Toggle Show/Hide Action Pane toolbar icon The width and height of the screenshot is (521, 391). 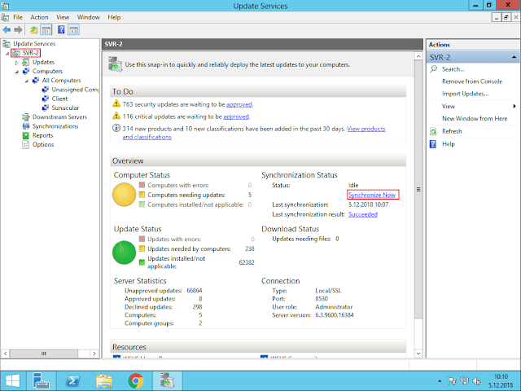[x=73, y=30]
